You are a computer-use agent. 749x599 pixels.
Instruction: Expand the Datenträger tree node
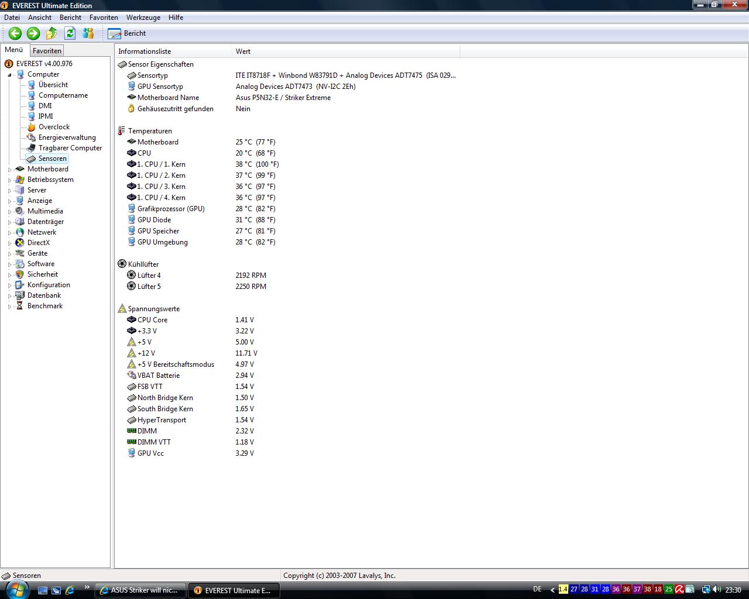[x=9, y=222]
